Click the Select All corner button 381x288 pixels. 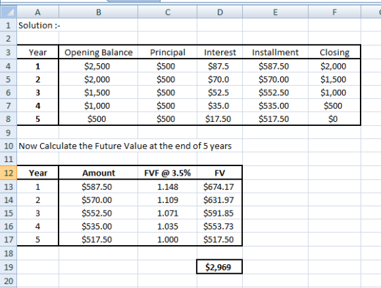click(x=8, y=12)
